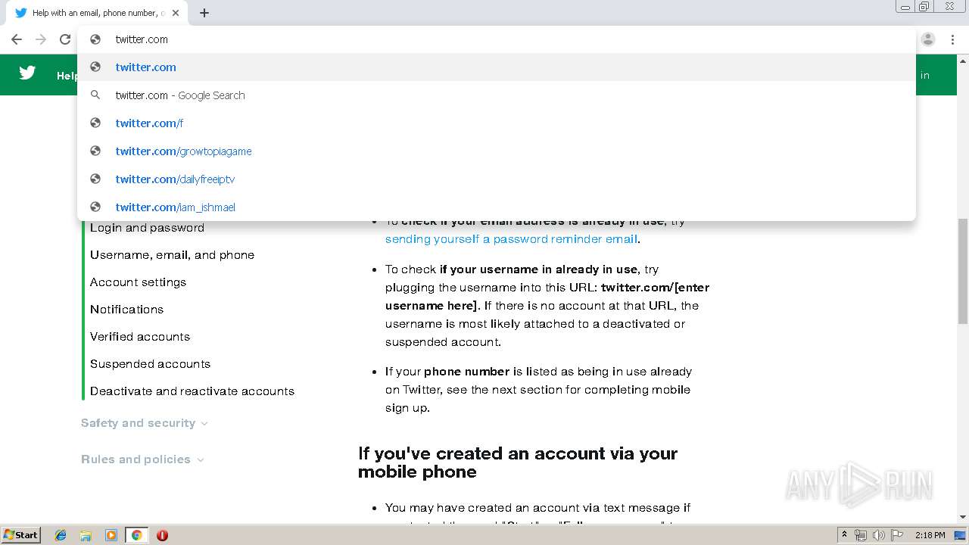Click the volume speaker tray icon

click(878, 535)
